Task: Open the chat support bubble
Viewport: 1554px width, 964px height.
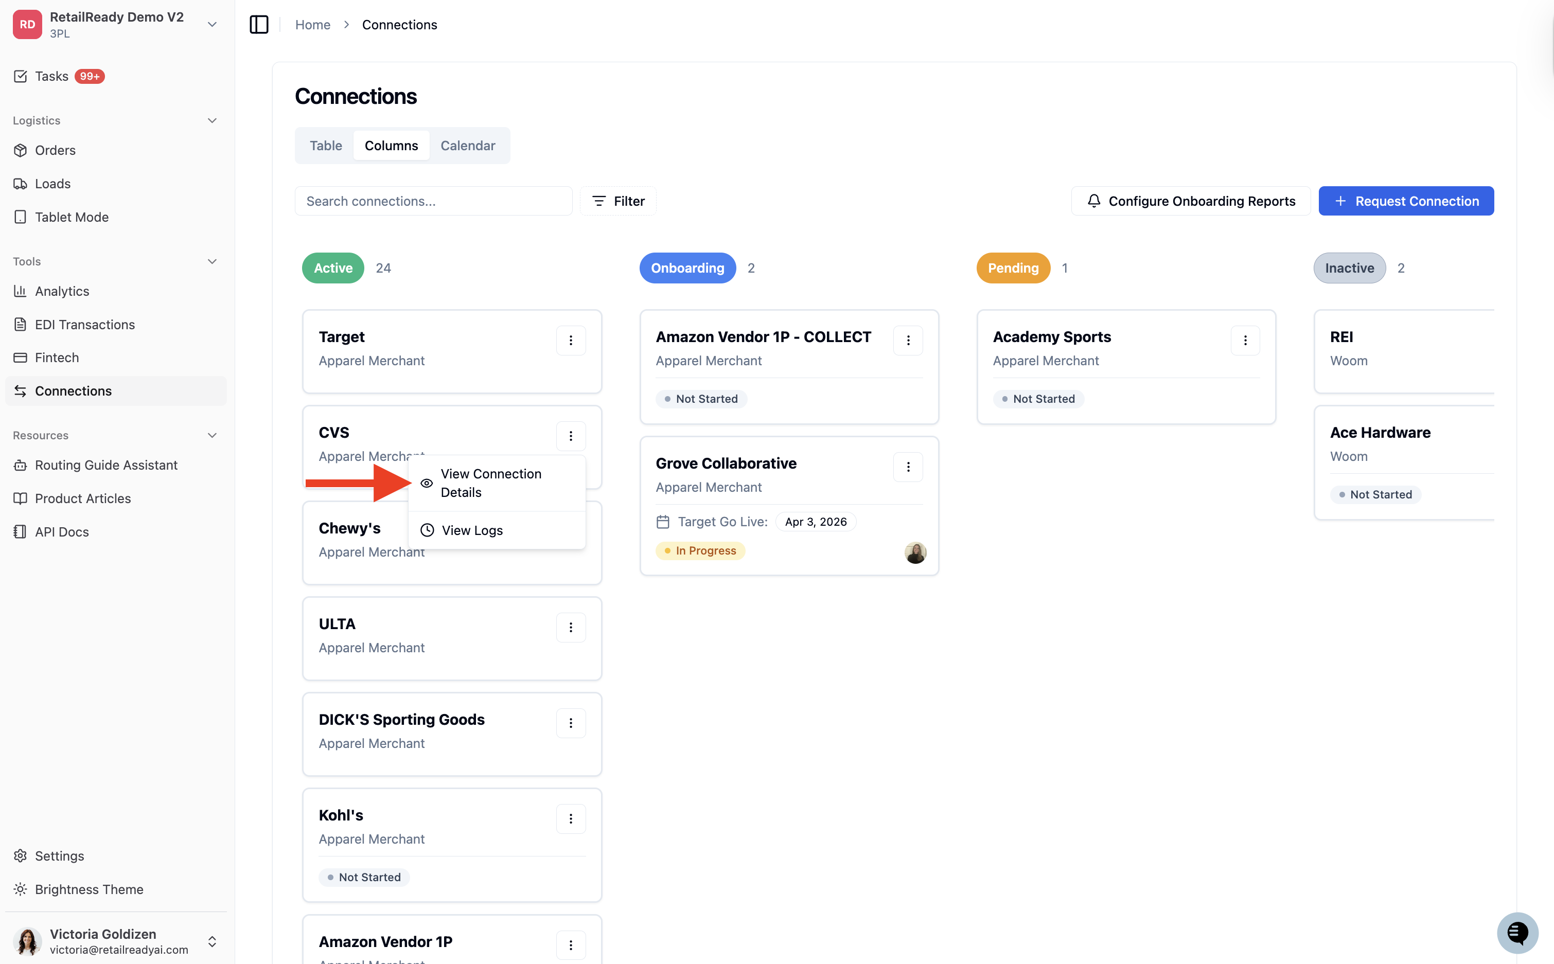Action: pyautogui.click(x=1517, y=932)
